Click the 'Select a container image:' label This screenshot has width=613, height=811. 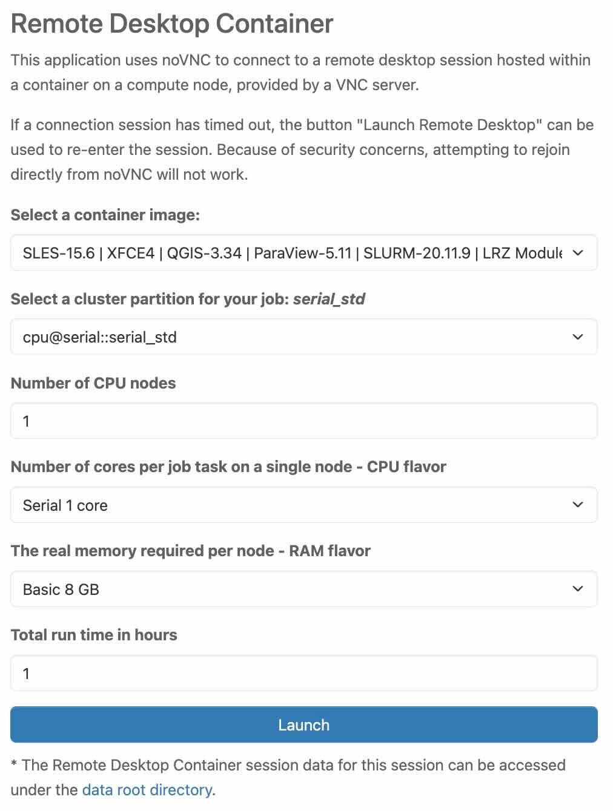105,215
